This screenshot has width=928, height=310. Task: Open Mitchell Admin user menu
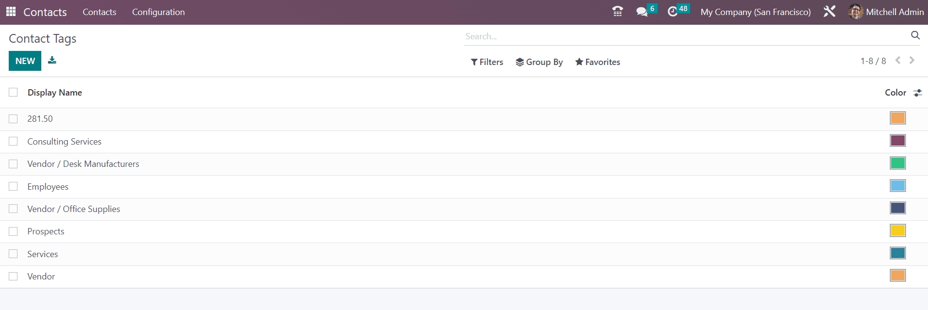[886, 12]
